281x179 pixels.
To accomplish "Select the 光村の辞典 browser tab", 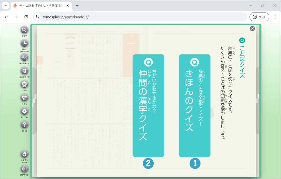I will coord(41,6).
